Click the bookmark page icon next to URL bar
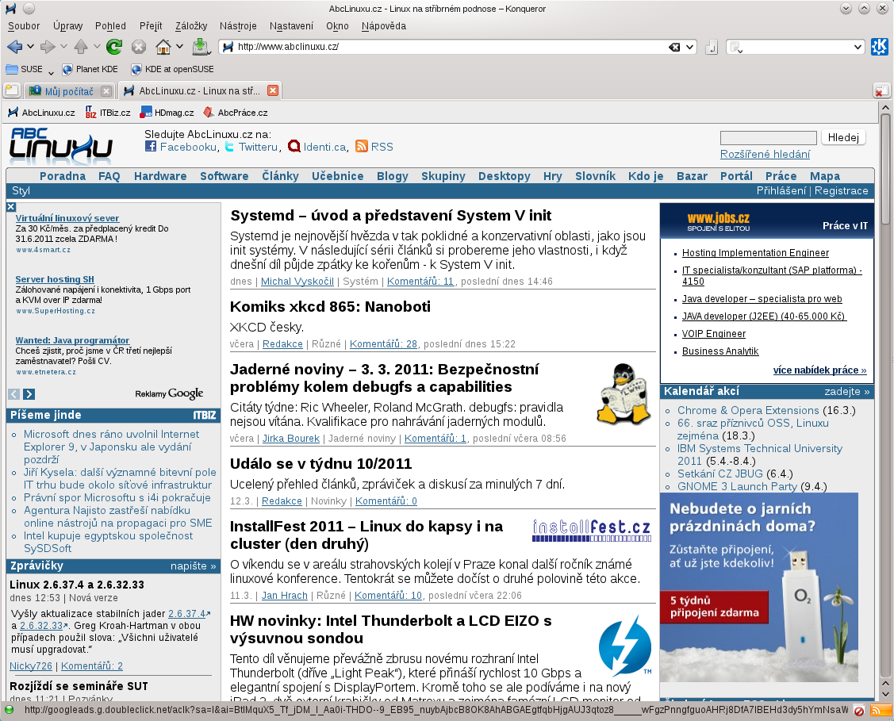 [711, 48]
